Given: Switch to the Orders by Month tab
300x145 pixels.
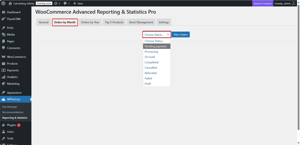Looking at the screenshot, I should (x=65, y=22).
